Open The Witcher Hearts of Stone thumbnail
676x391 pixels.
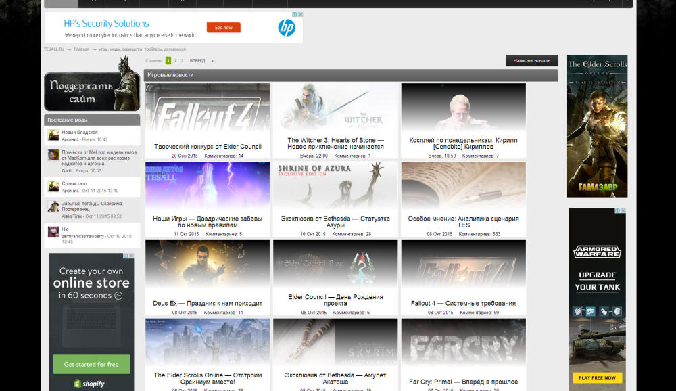click(x=335, y=109)
